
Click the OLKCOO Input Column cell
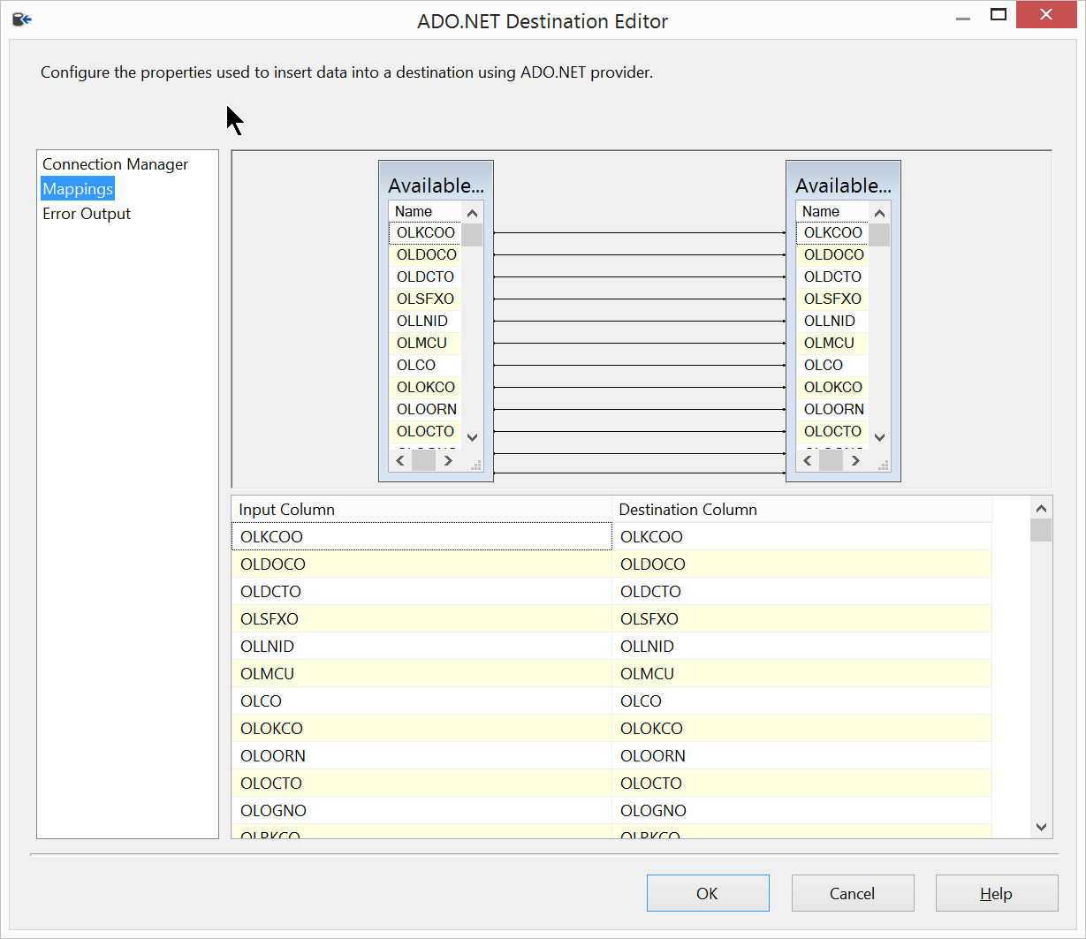(x=421, y=537)
